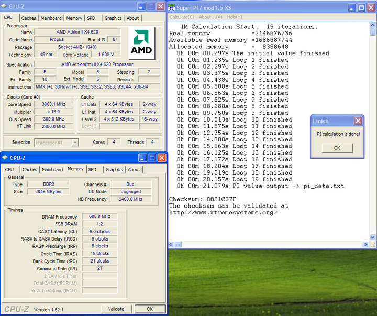
Task: Click the Core Voltage value 1.608 V
Action: click(x=106, y=55)
